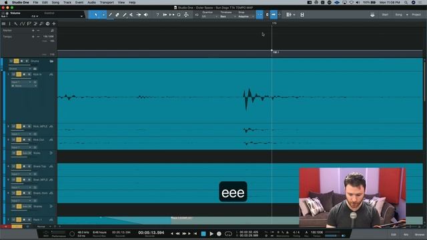Open macOS Spotlight search icon
The image size is (427, 240).
(x=406, y=3)
